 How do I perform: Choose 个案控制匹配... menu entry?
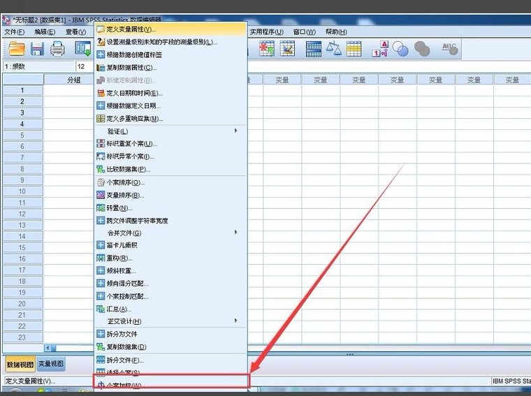[x=170, y=296]
